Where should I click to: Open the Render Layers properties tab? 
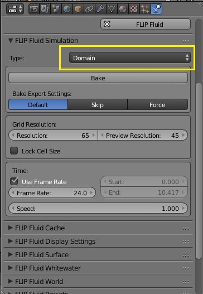[45, 9]
